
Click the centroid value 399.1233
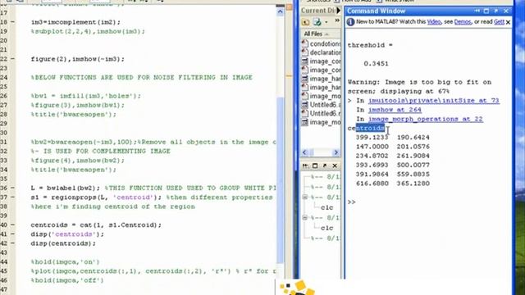coord(372,138)
